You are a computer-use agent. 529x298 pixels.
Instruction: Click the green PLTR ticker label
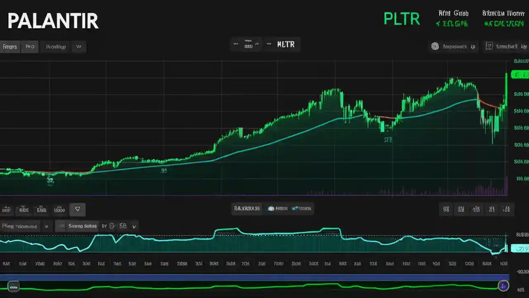point(402,19)
